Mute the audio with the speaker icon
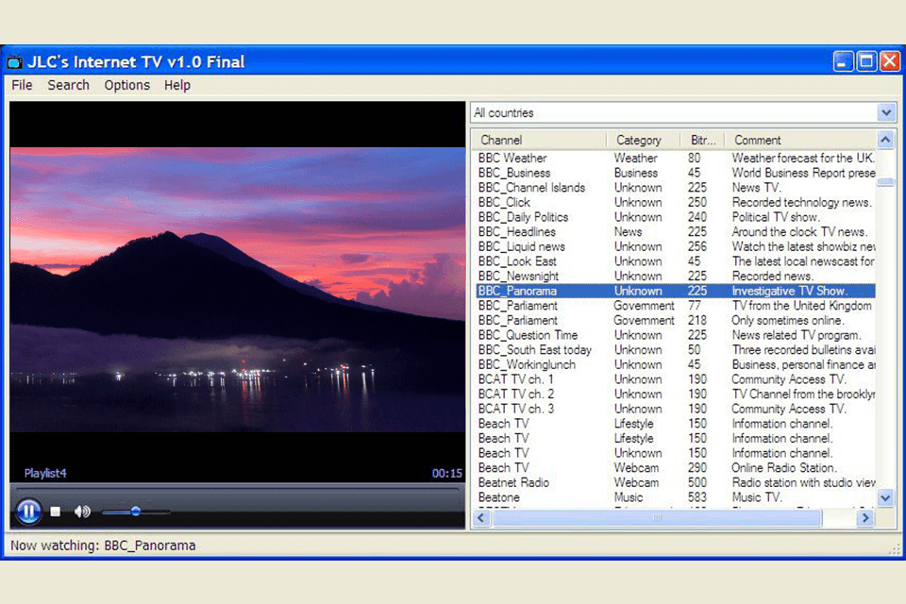The image size is (906, 604). (x=82, y=511)
